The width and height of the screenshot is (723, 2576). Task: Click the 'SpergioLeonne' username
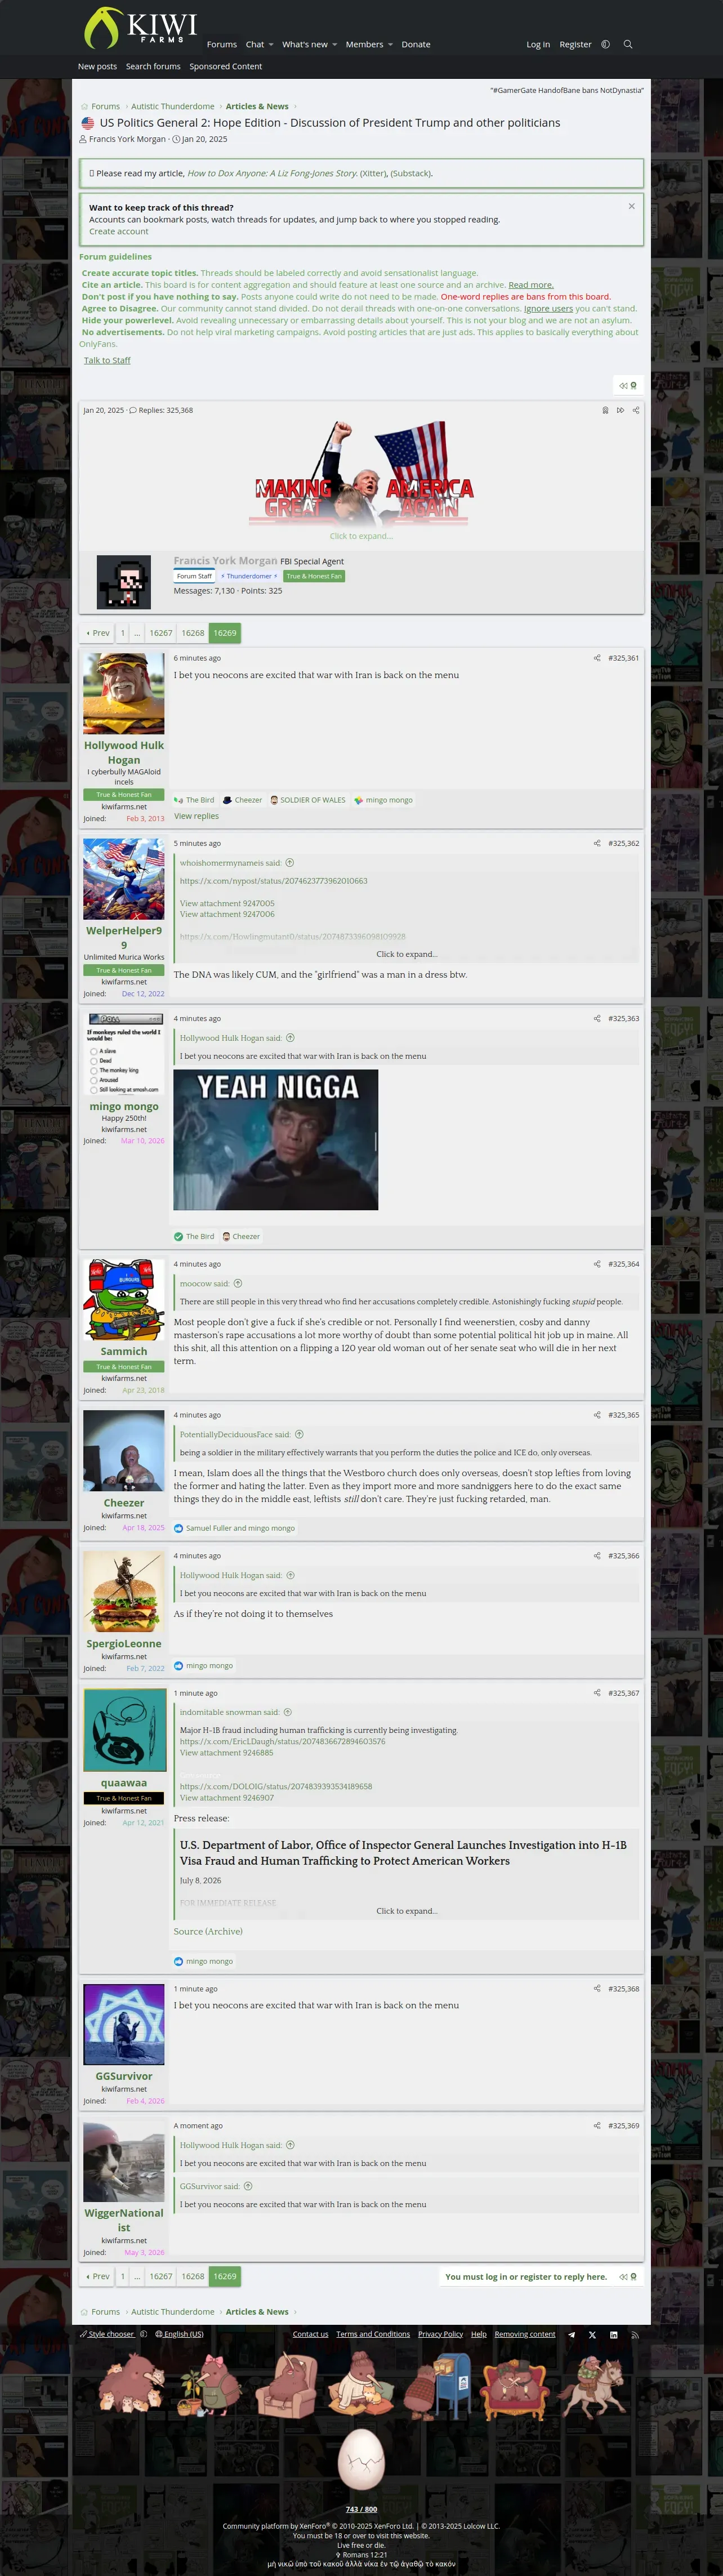click(x=124, y=1644)
